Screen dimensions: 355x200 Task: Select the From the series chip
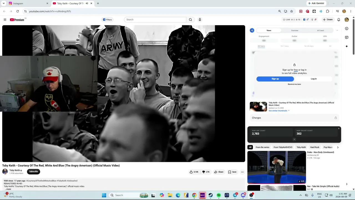click(x=262, y=147)
